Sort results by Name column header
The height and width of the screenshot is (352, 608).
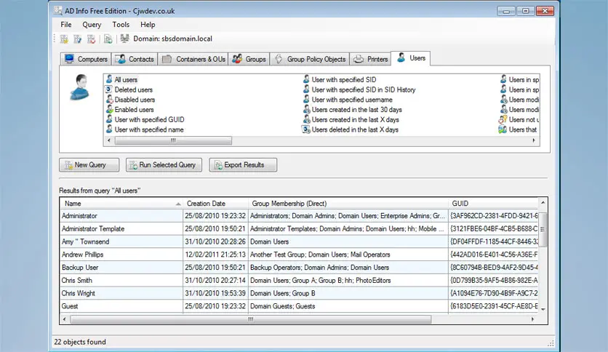pos(121,204)
